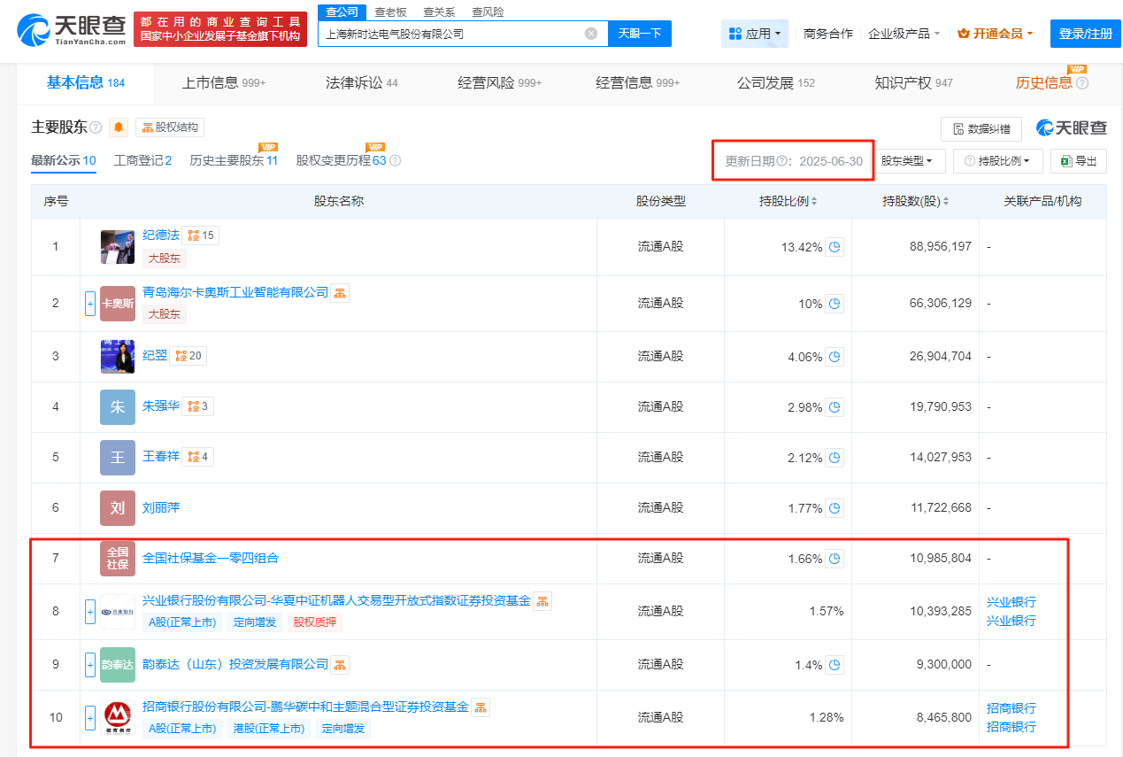
Task: Click the equity structure icon beside 招商银行 fund
Action: [x=481, y=707]
